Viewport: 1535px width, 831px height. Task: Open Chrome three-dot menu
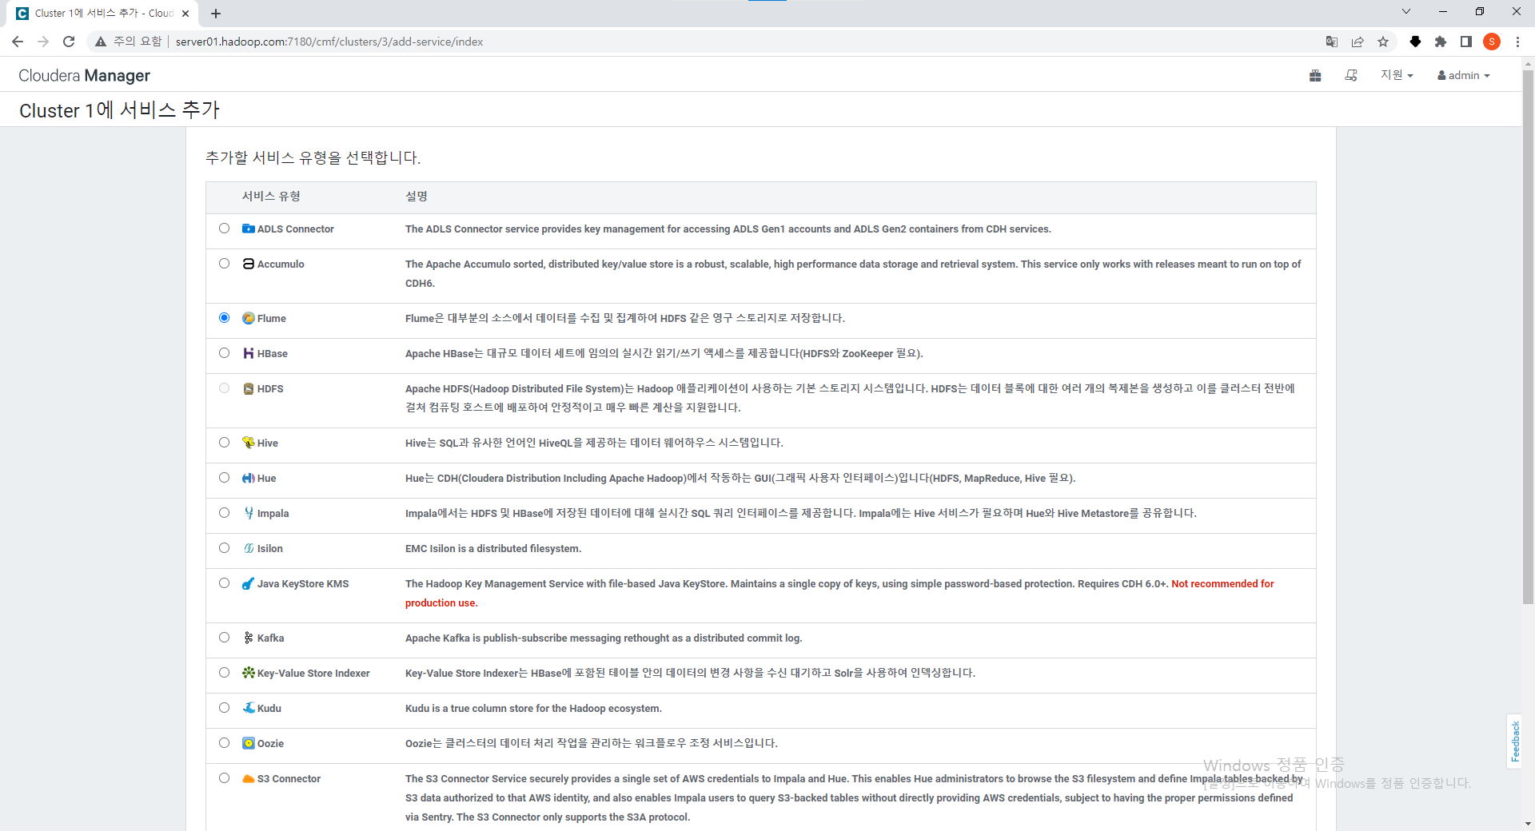point(1517,42)
